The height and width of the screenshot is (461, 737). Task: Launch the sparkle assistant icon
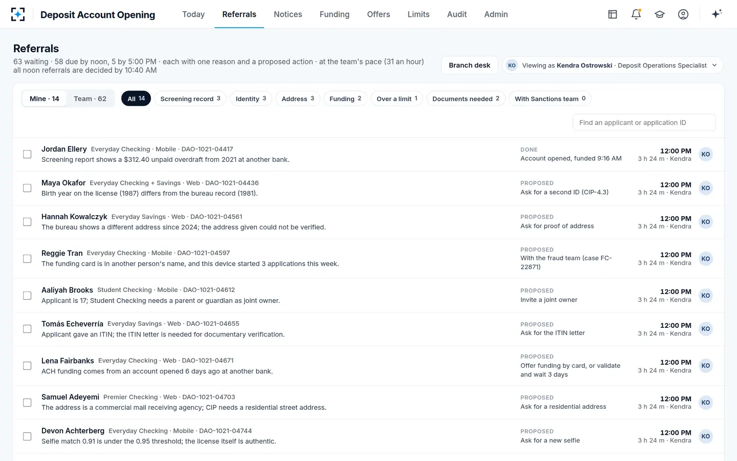click(717, 14)
